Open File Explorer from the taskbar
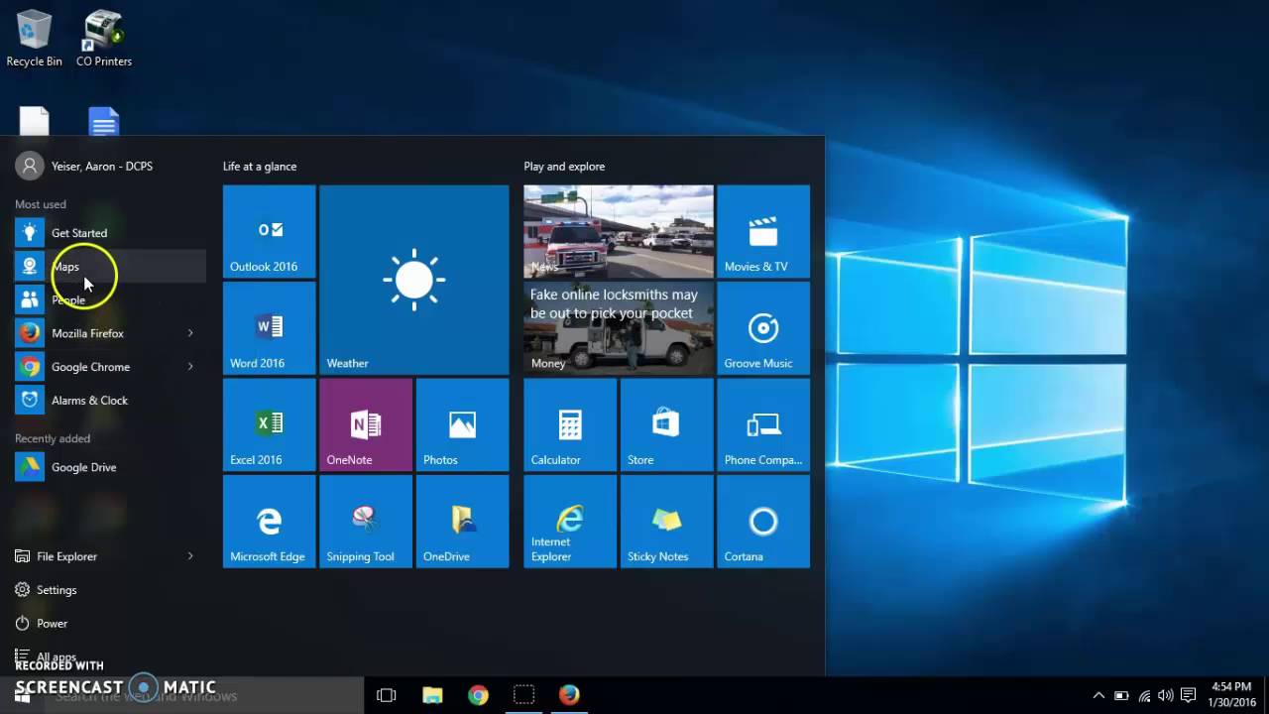This screenshot has width=1269, height=714. point(432,695)
